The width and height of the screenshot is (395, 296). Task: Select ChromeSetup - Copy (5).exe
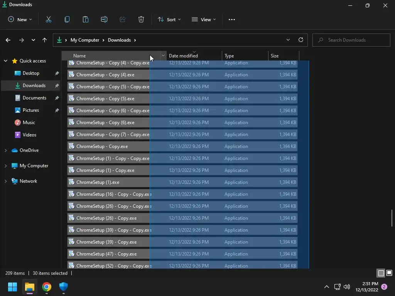tap(182, 99)
